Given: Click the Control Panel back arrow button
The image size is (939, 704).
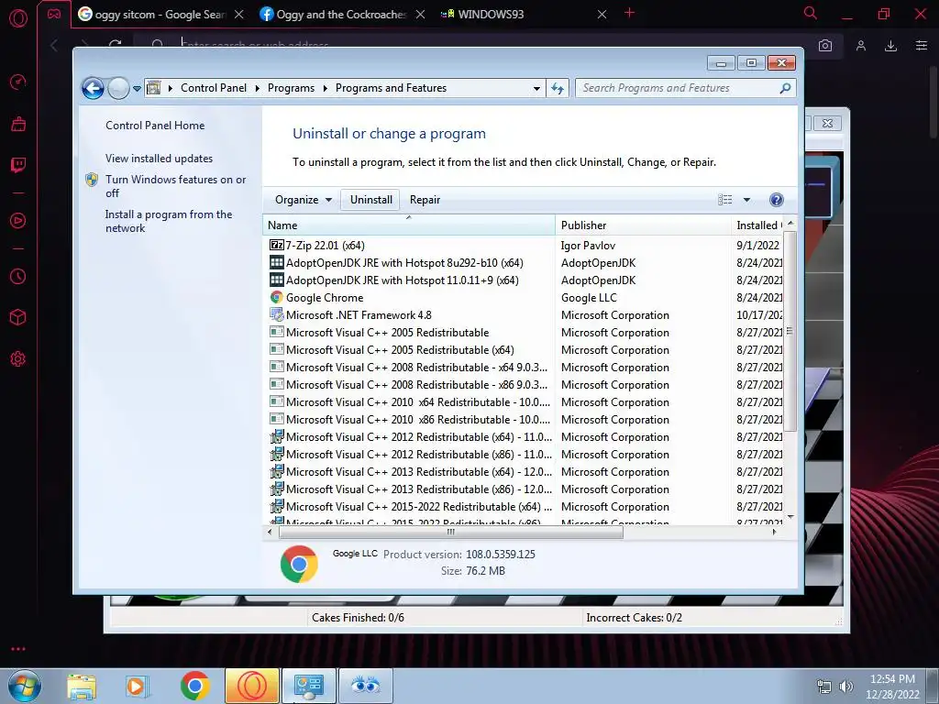Looking at the screenshot, I should tap(93, 89).
